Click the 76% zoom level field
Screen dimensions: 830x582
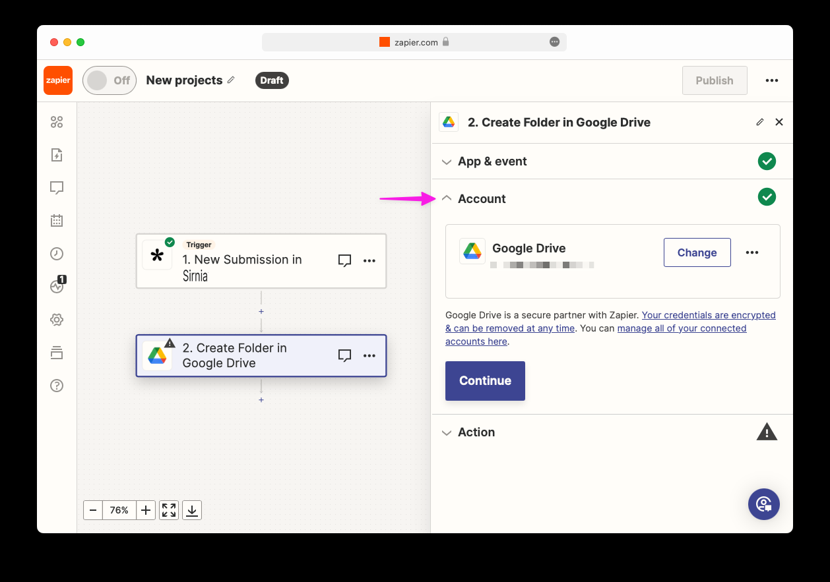tap(119, 510)
